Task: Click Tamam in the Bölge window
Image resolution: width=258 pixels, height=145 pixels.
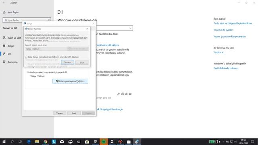Action: pyautogui.click(x=59, y=113)
